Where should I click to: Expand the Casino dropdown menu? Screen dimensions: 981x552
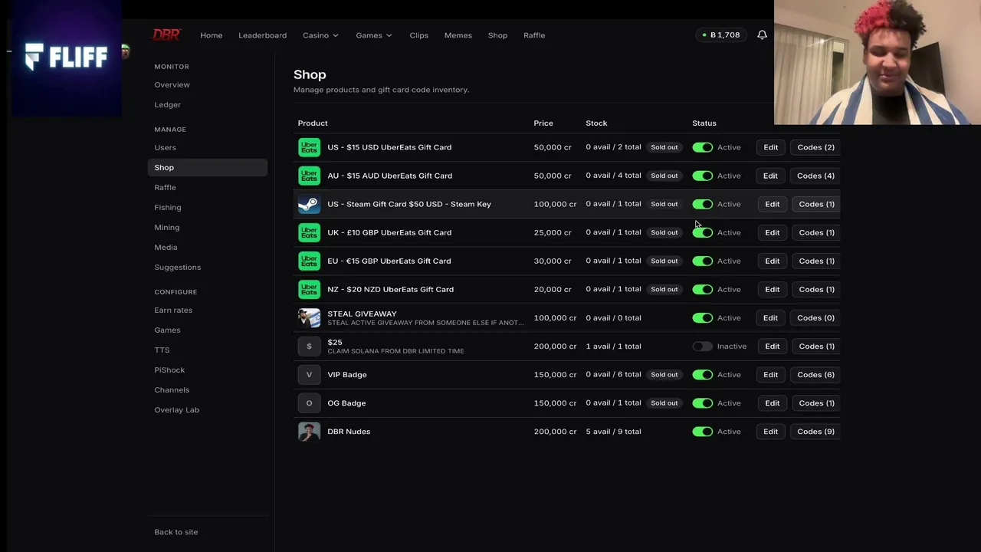click(x=320, y=35)
